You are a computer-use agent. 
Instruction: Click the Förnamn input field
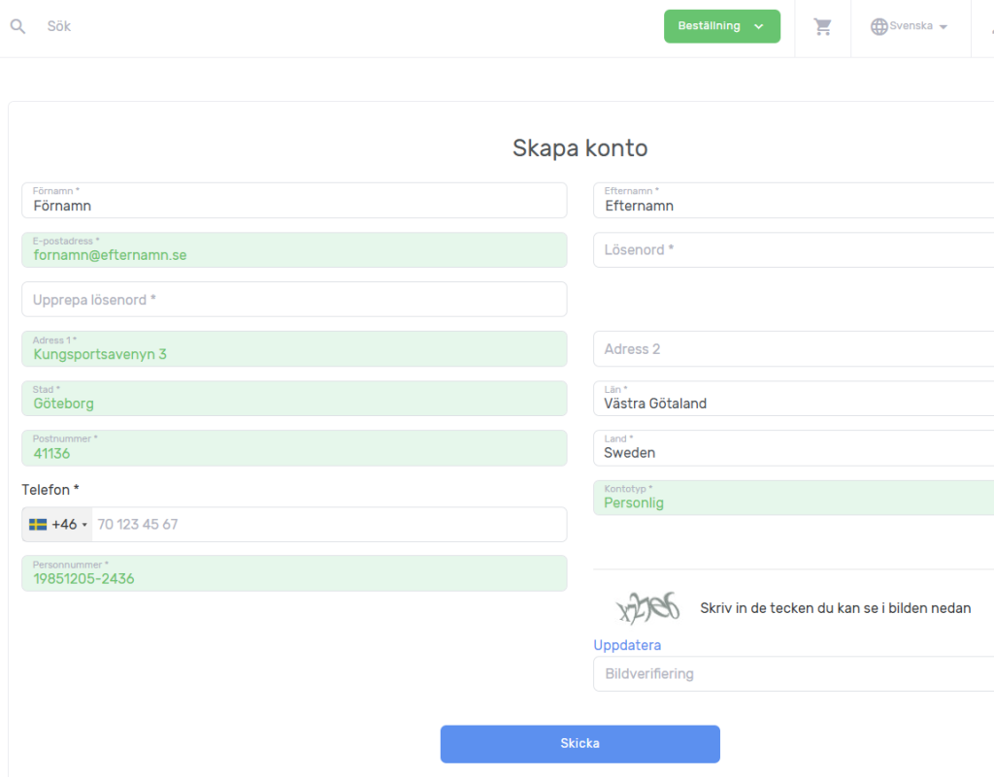(x=294, y=201)
